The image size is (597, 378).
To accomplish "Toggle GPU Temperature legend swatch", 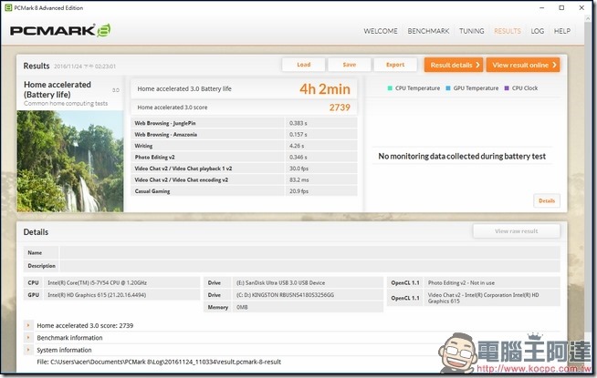I will click(447, 88).
